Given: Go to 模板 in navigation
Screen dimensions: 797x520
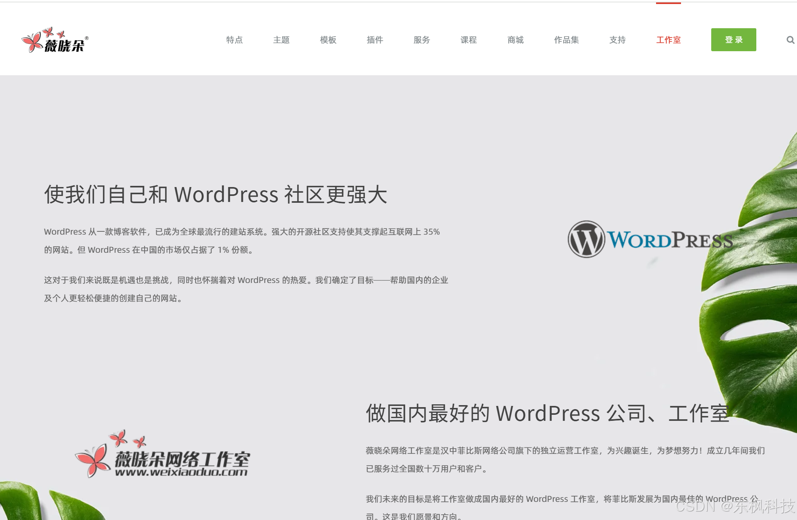Looking at the screenshot, I should (328, 40).
